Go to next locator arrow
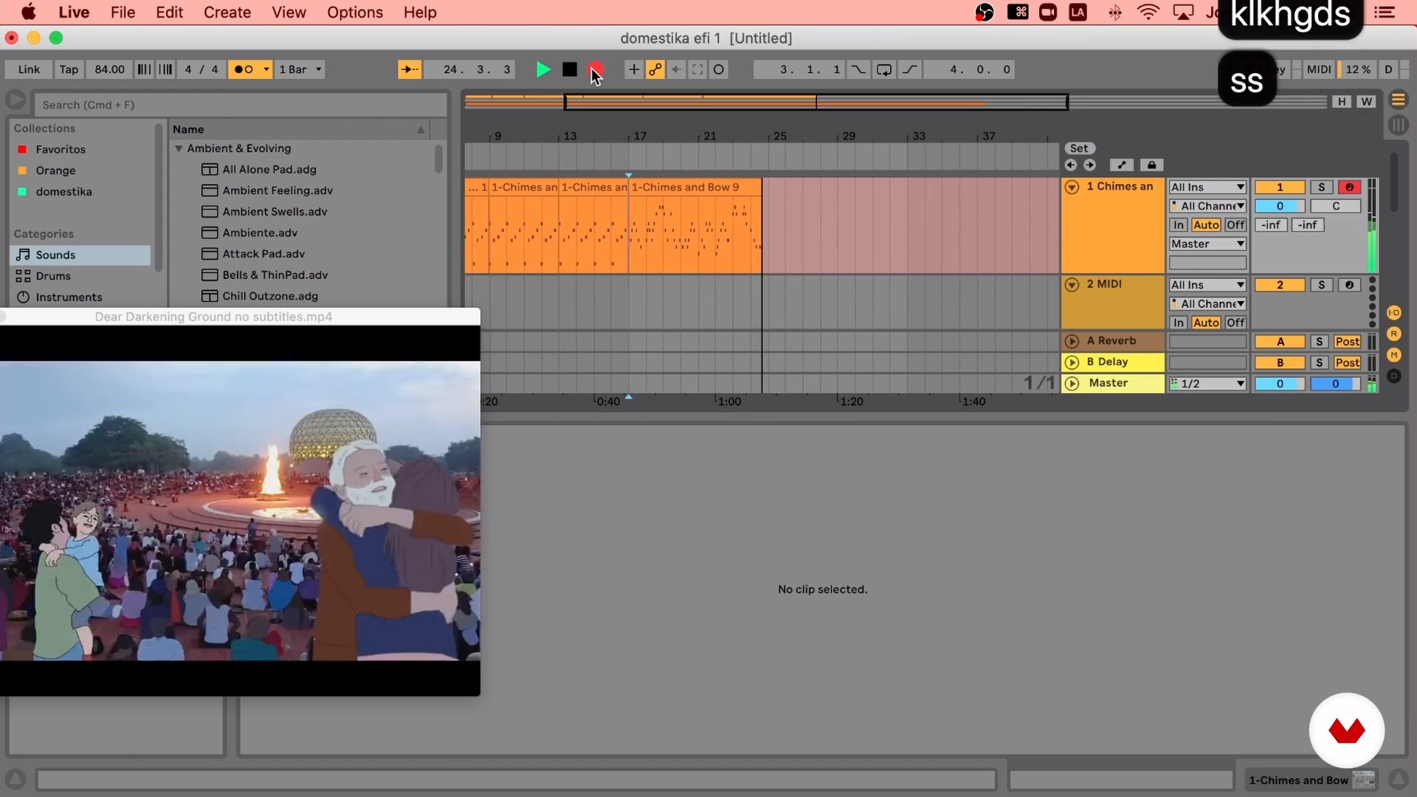 click(x=1089, y=165)
